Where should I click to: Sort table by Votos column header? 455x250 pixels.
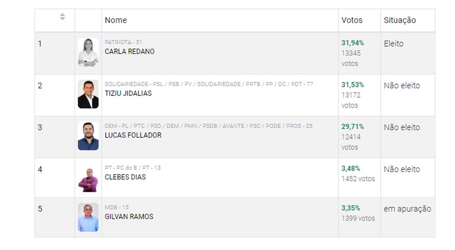352,20
